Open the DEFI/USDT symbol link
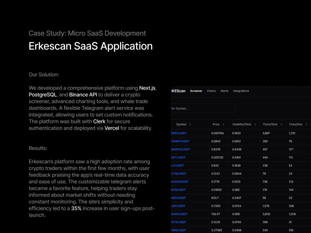 (x=179, y=198)
